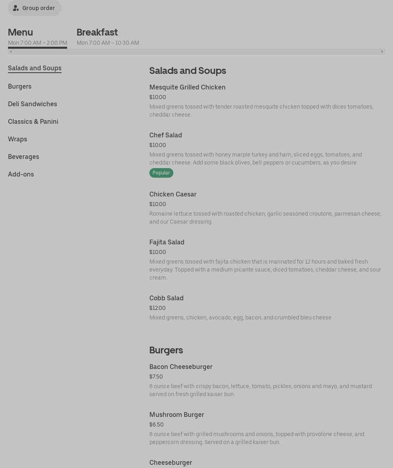Go to Burgers category in sidebar
The height and width of the screenshot is (468, 393).
click(20, 86)
